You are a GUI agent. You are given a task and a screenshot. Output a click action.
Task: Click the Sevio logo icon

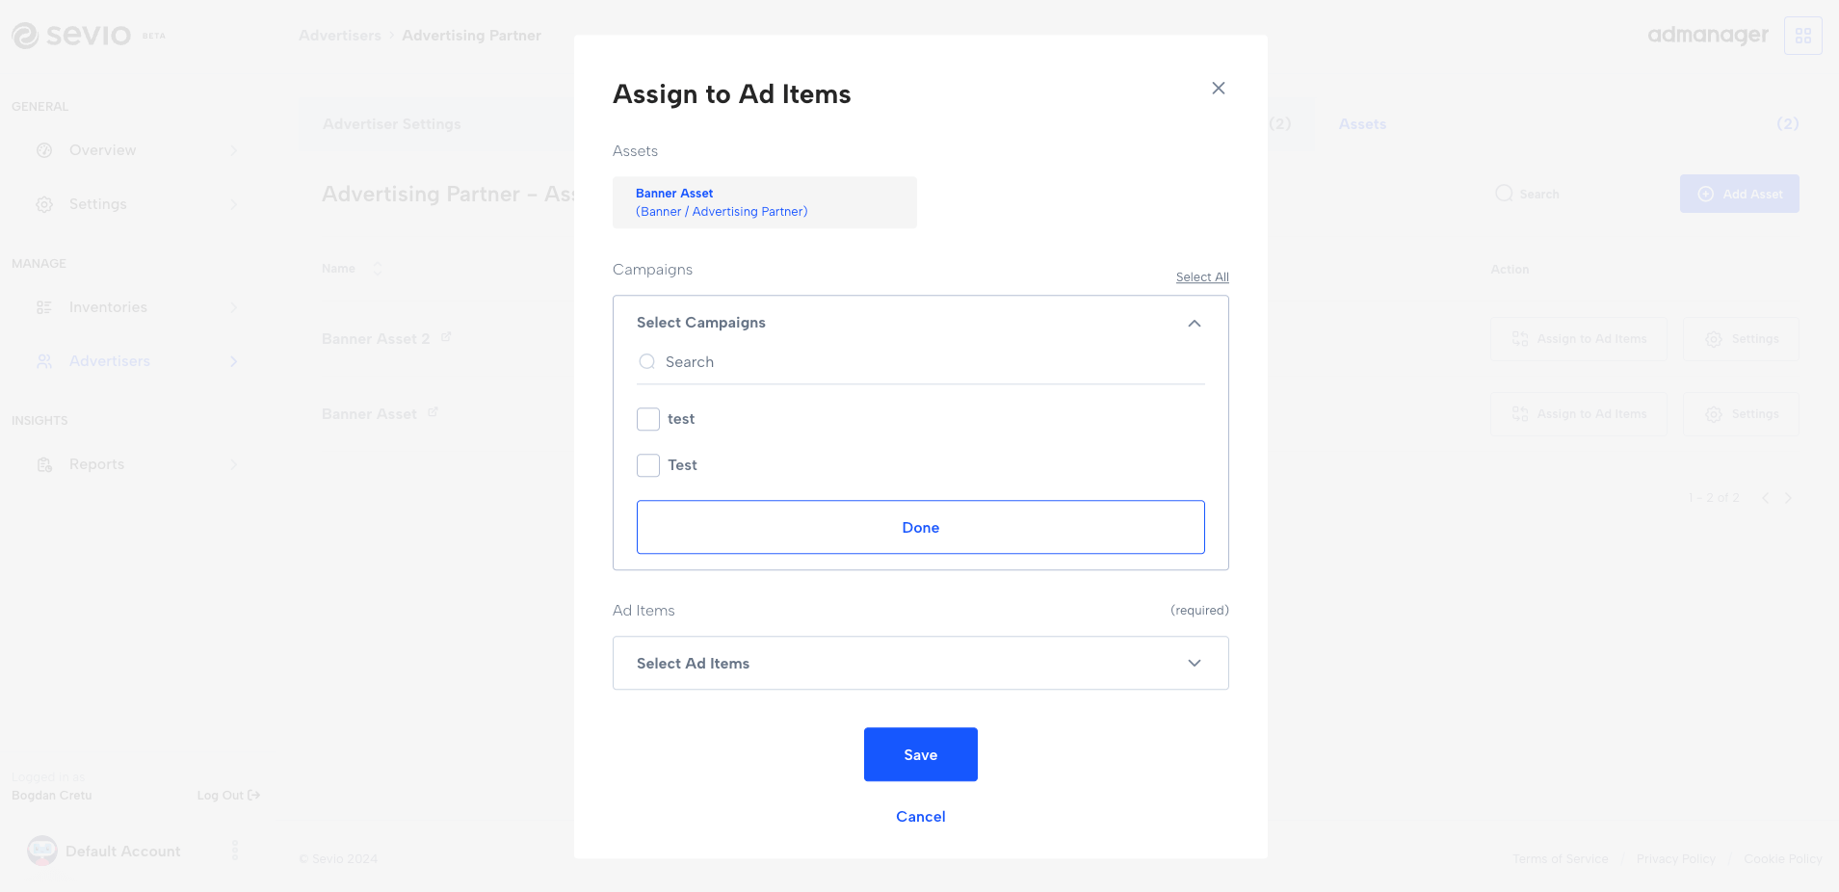(25, 36)
